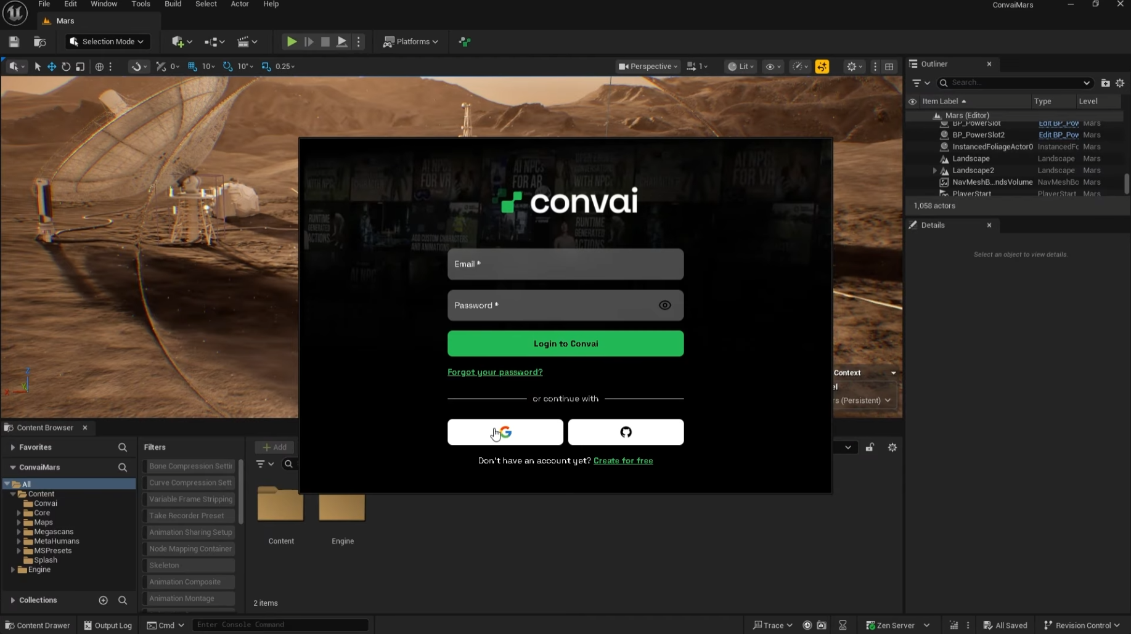
Task: Open the Create for free link
Action: click(623, 461)
